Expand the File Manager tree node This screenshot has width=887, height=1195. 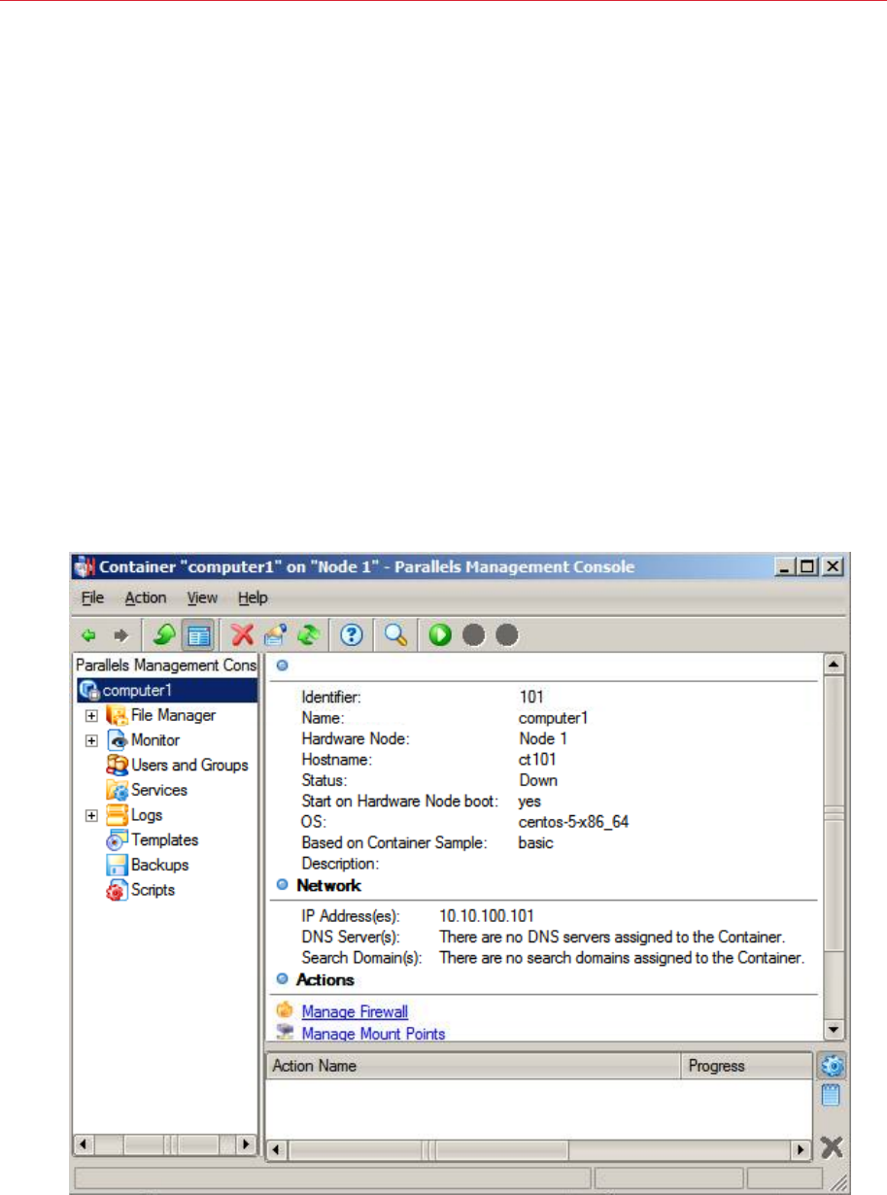point(91,715)
